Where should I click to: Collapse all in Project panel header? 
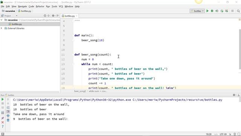point(49,16)
